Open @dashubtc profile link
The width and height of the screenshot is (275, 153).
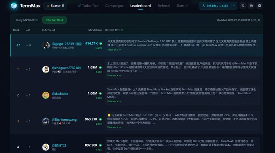coord(60,94)
